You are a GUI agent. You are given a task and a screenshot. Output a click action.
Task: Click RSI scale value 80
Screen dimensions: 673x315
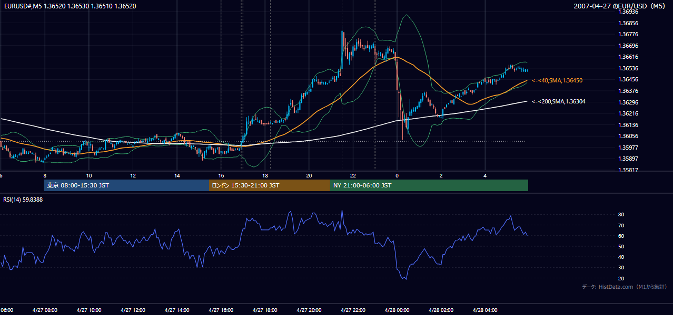[x=621, y=215]
